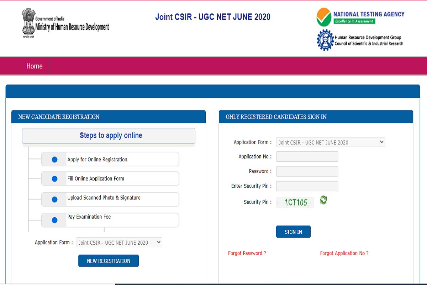Click the NEW REGISTRATION button

click(109, 261)
